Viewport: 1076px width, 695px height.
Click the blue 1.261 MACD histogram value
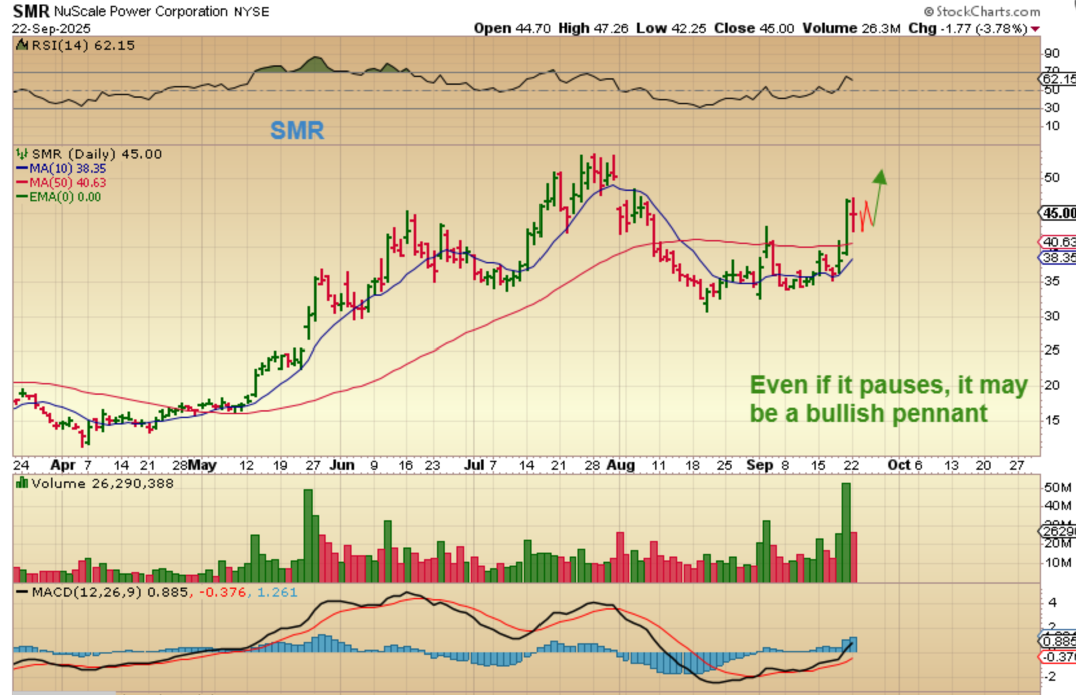click(x=277, y=592)
